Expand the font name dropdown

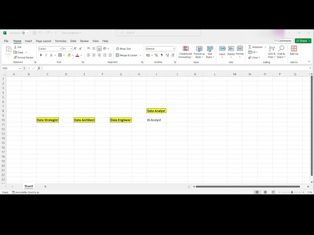[x=61, y=49]
